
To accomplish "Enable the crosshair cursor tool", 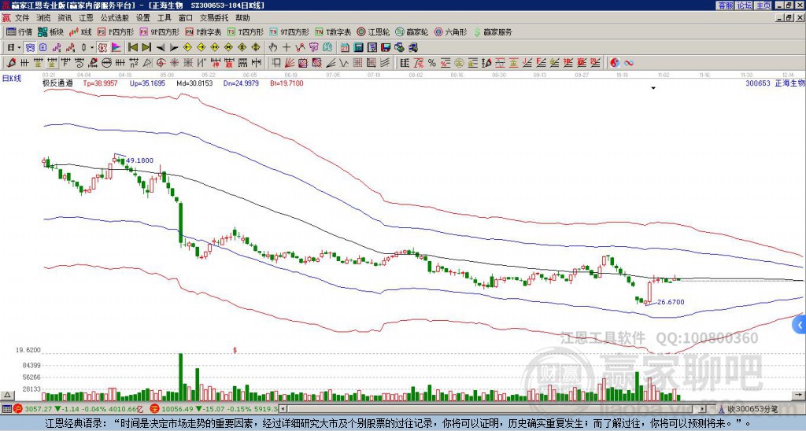I will (287, 48).
